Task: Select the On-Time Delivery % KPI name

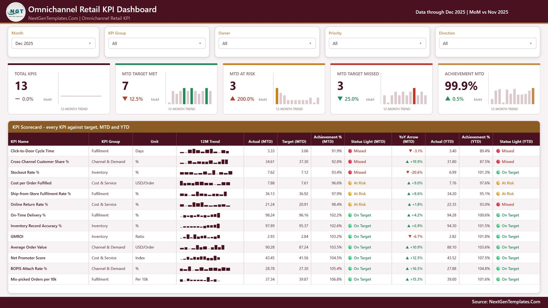Action: pyautogui.click(x=28, y=215)
